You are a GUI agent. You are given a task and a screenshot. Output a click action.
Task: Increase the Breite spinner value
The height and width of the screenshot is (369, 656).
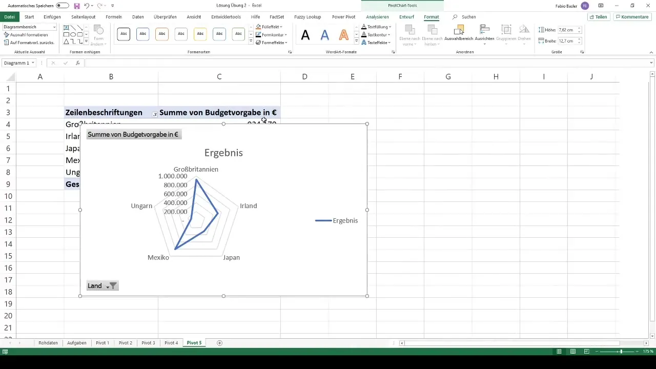[x=580, y=39]
